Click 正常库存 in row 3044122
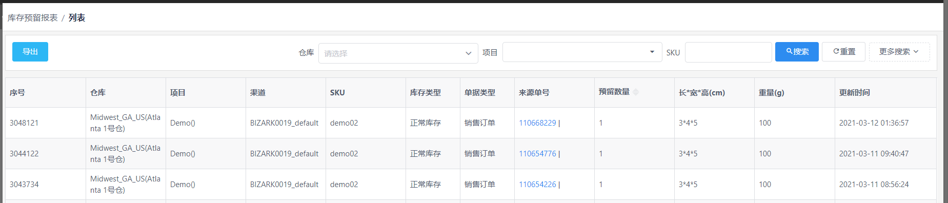Screen dimensions: 948x203 [x=426, y=154]
